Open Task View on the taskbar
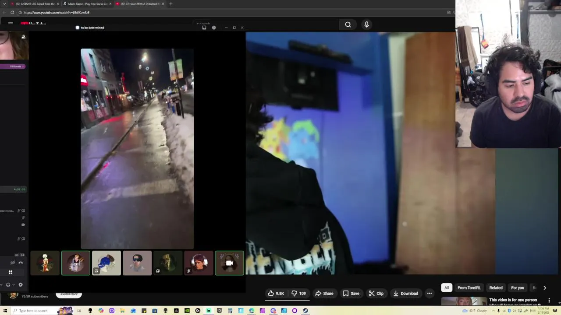The width and height of the screenshot is (561, 315). [x=79, y=311]
